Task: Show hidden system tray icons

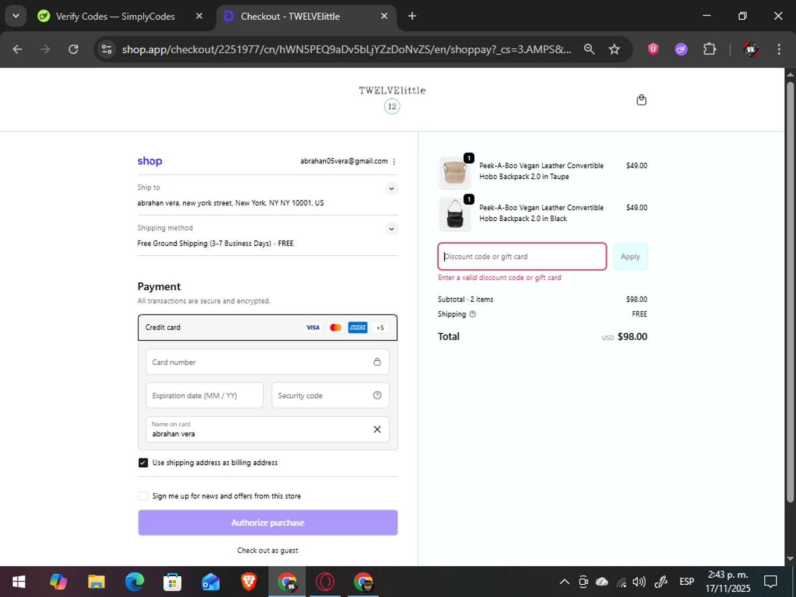Action: (564, 582)
